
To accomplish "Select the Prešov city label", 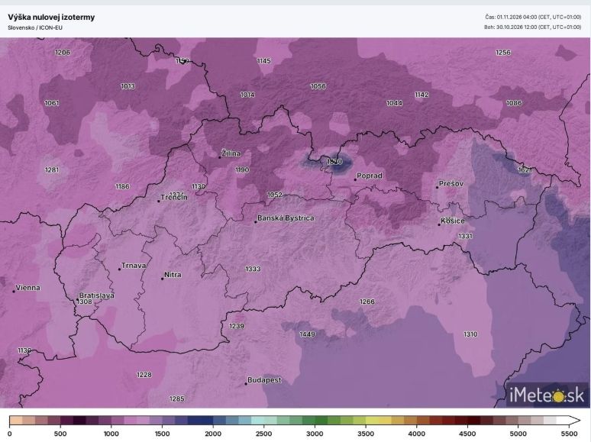I will tap(451, 183).
